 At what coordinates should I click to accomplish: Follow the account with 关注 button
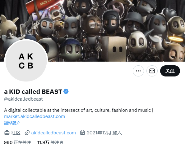(170, 71)
